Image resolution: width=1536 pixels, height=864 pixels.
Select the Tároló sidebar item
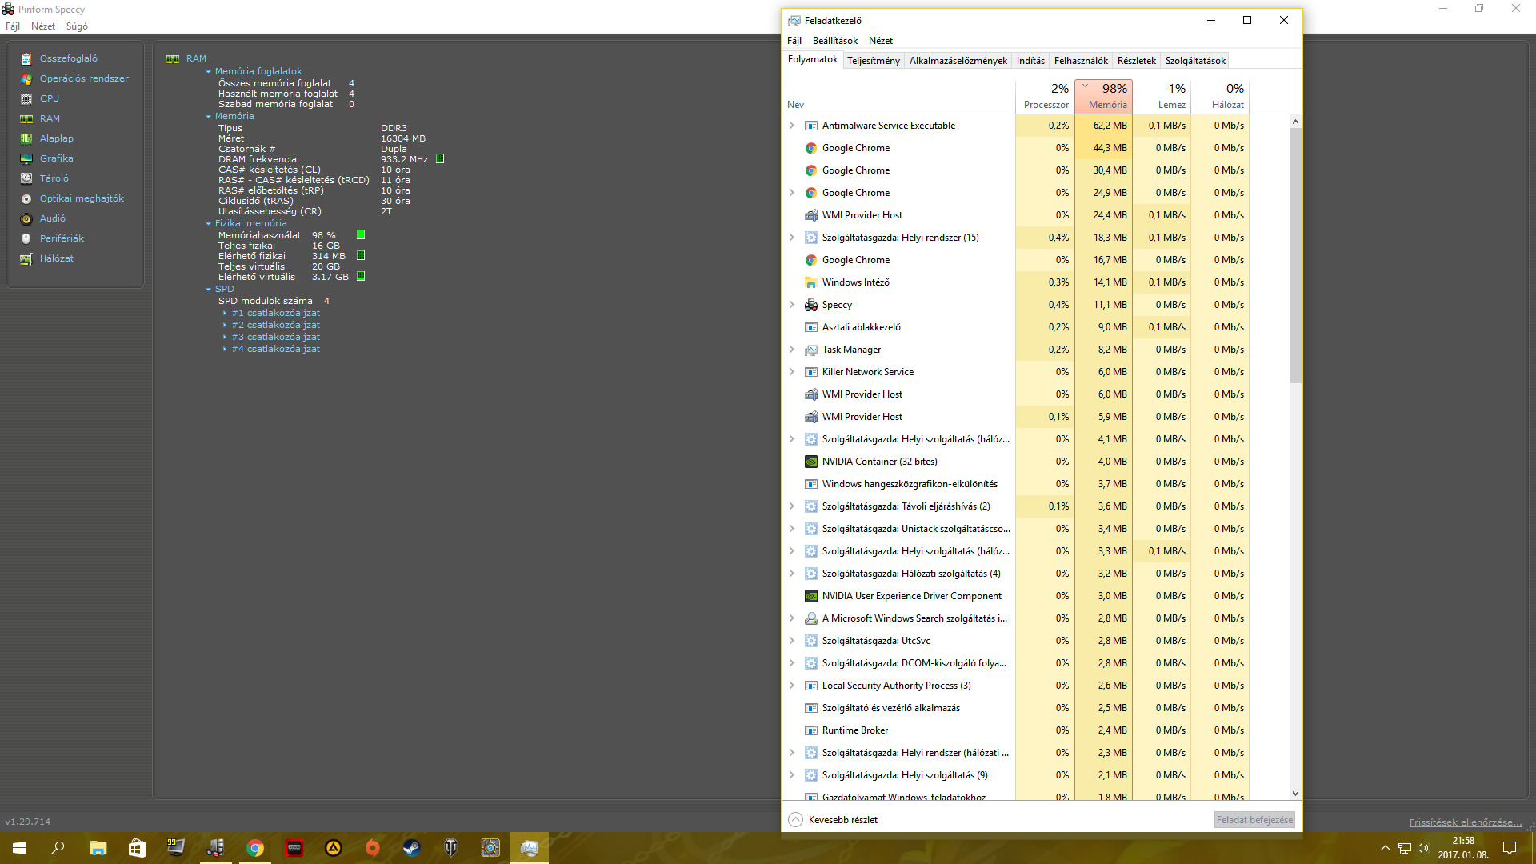point(54,178)
